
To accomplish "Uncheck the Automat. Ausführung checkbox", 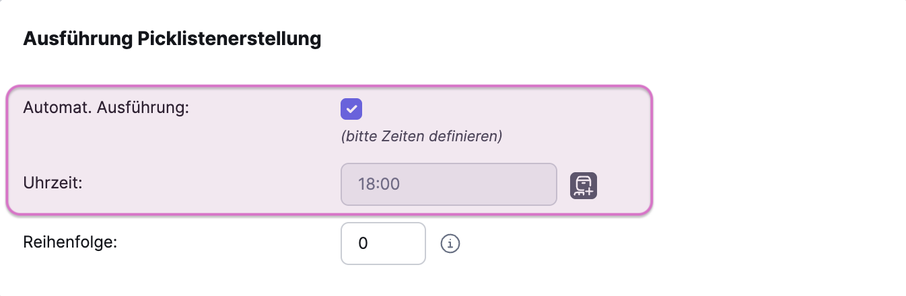I will tap(351, 109).
